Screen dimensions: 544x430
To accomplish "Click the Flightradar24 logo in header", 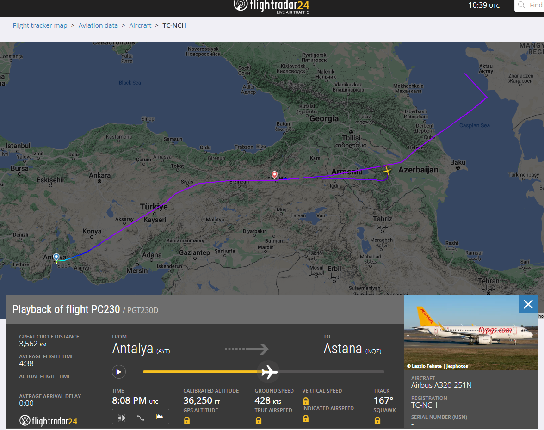I will 272,6.
